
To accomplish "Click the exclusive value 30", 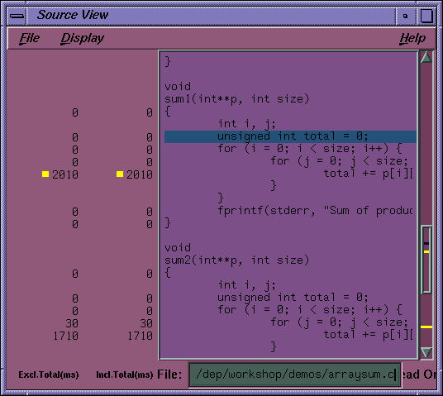I will click(72, 323).
